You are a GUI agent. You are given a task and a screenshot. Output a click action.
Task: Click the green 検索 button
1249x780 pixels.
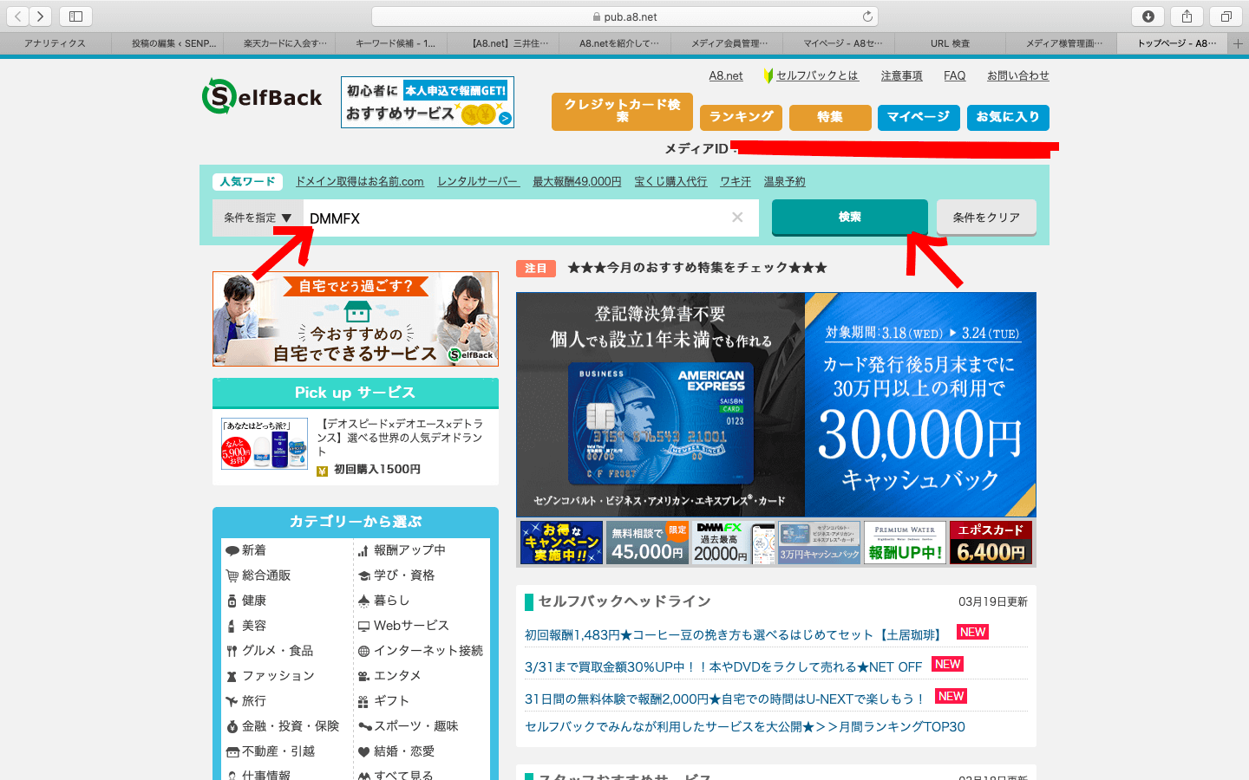tap(849, 217)
